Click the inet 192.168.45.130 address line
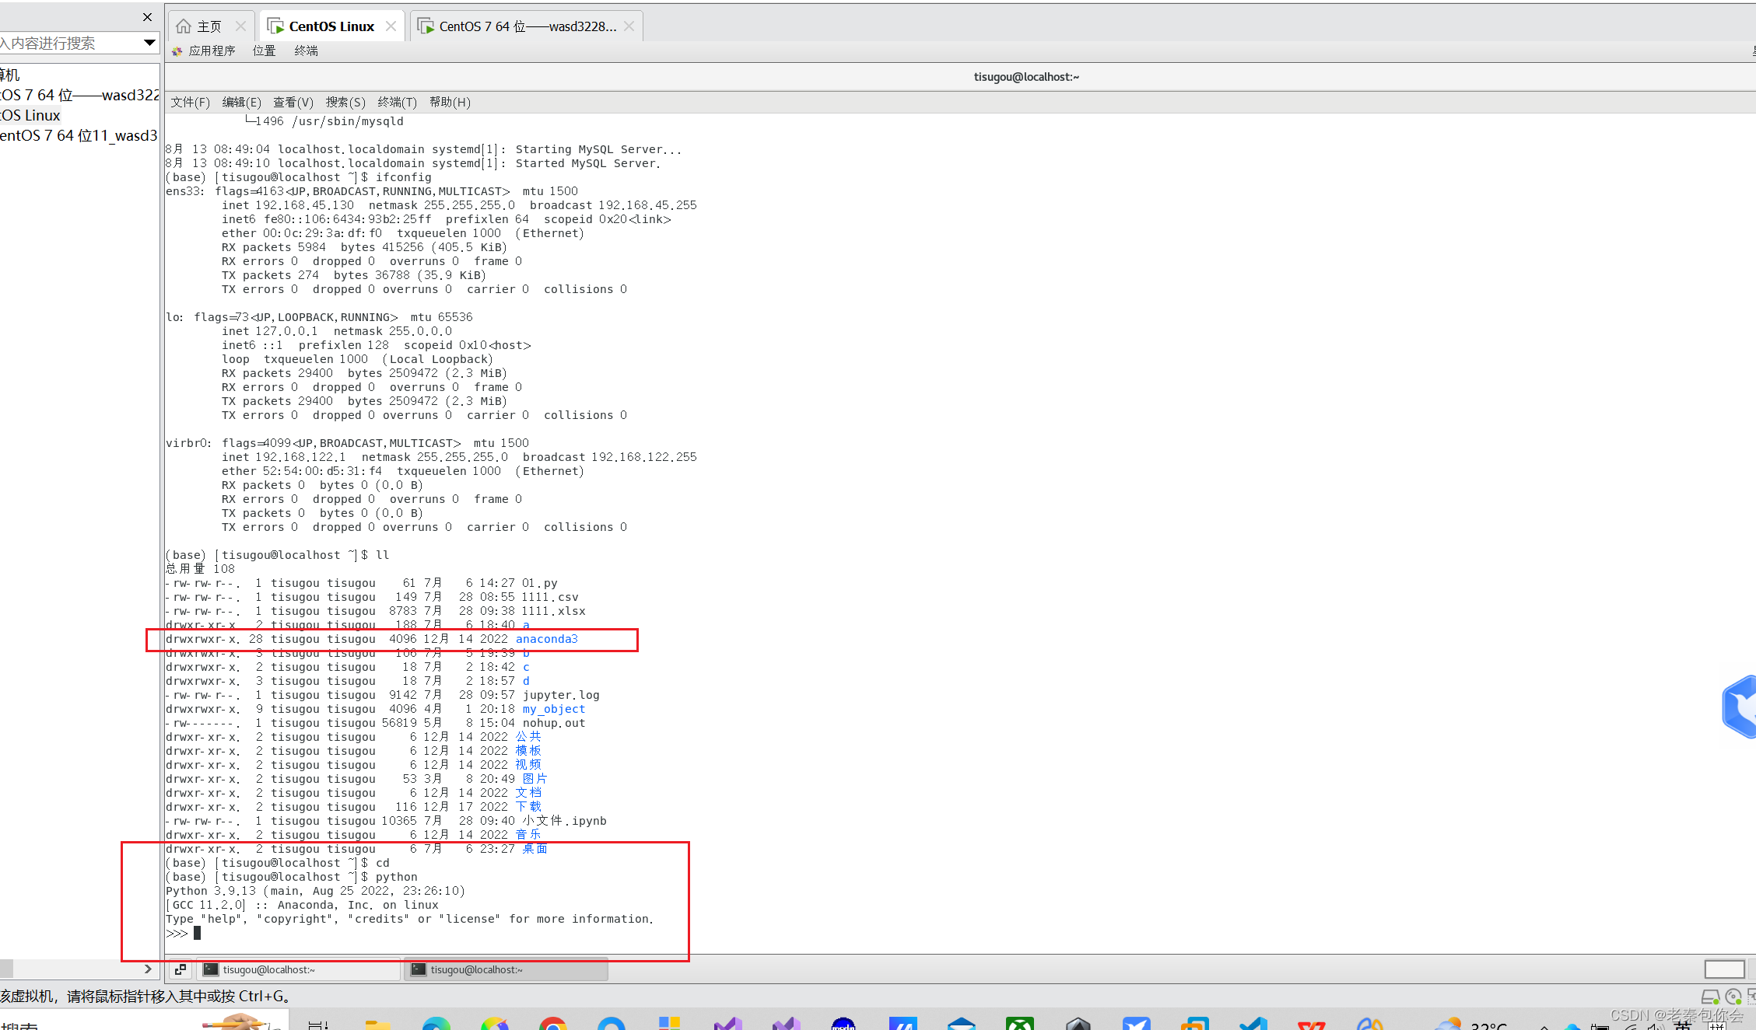Screen dimensions: 1756x1030 click(x=459, y=205)
